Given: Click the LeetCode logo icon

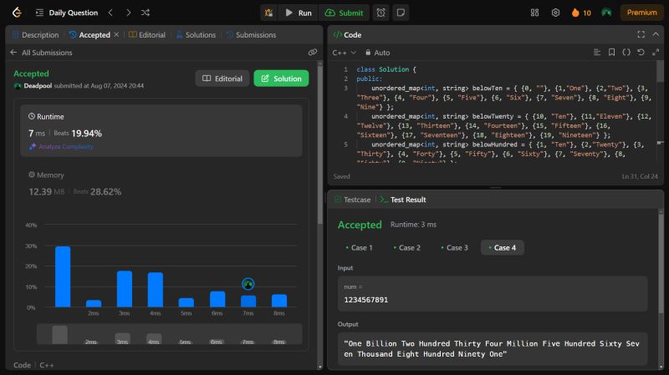Looking at the screenshot, I should [16, 13].
